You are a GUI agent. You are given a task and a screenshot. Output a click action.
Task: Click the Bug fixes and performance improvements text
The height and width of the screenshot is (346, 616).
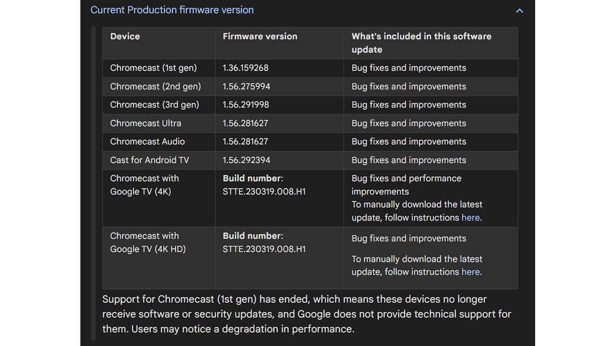pos(407,185)
